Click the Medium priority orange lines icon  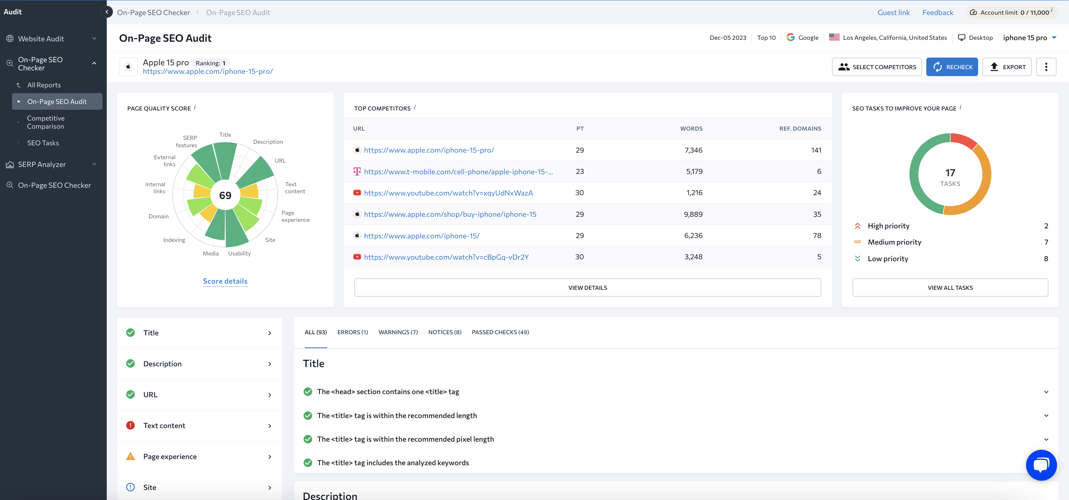[x=857, y=242]
